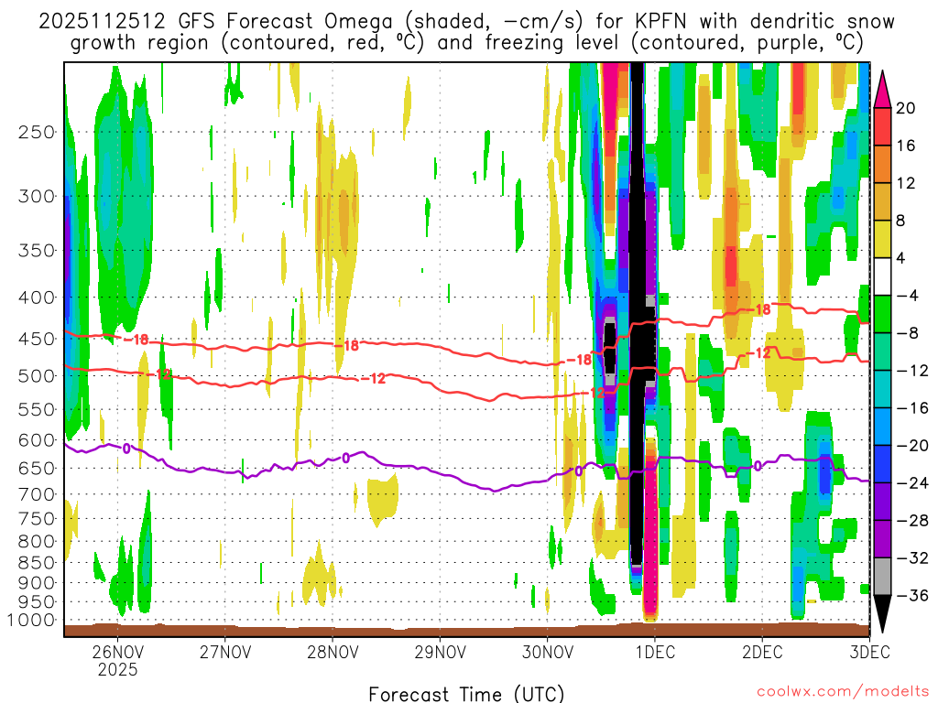Click the 30NOV date label
Viewport: 938px width, 703px height.
coord(548,652)
